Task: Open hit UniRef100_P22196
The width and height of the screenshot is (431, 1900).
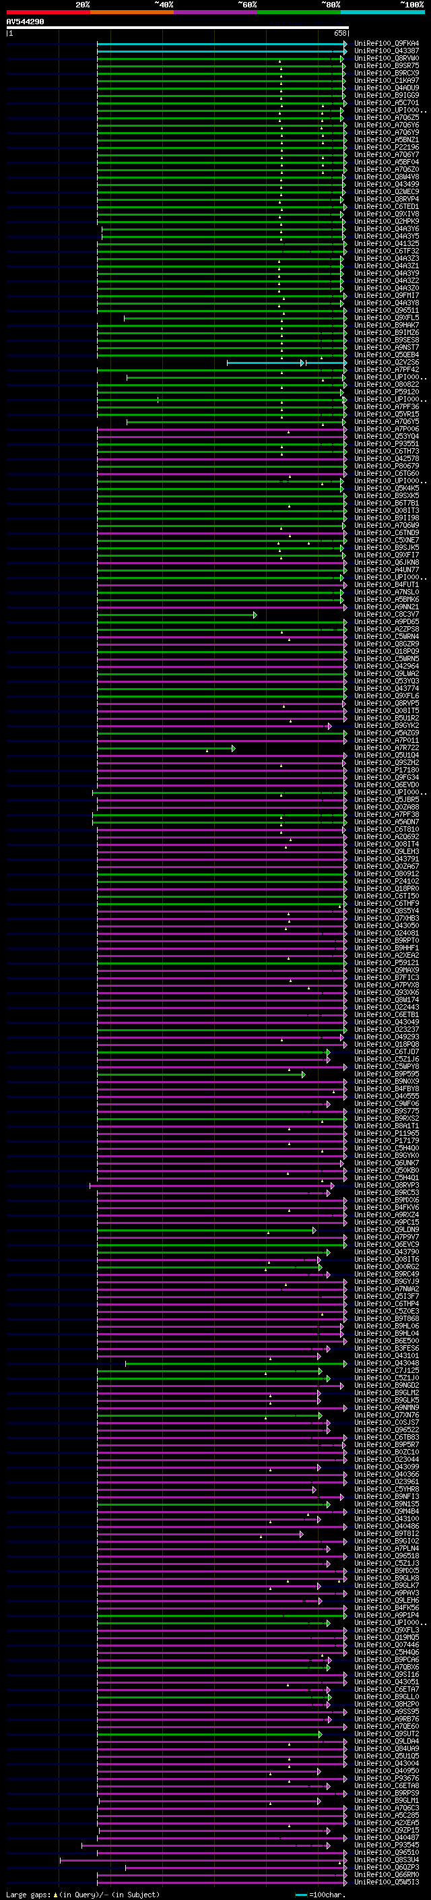Action: coord(387,148)
